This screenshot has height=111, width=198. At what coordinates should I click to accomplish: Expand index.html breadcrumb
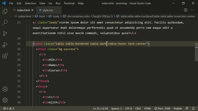[24, 16]
